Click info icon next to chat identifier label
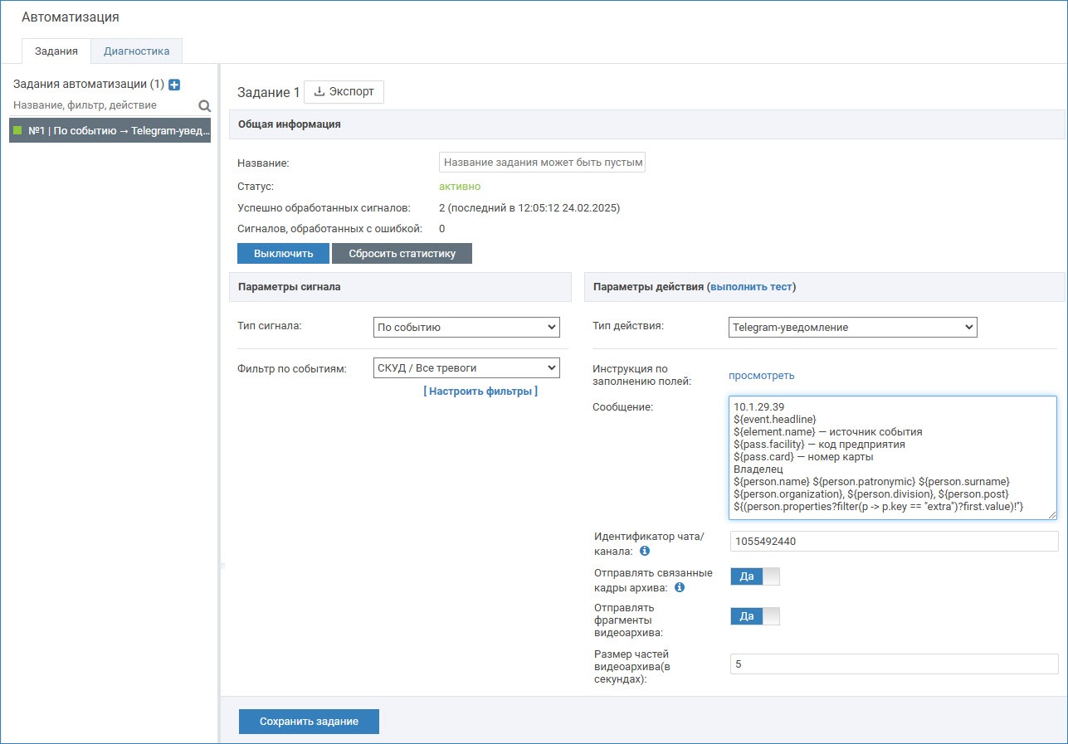 click(x=645, y=551)
